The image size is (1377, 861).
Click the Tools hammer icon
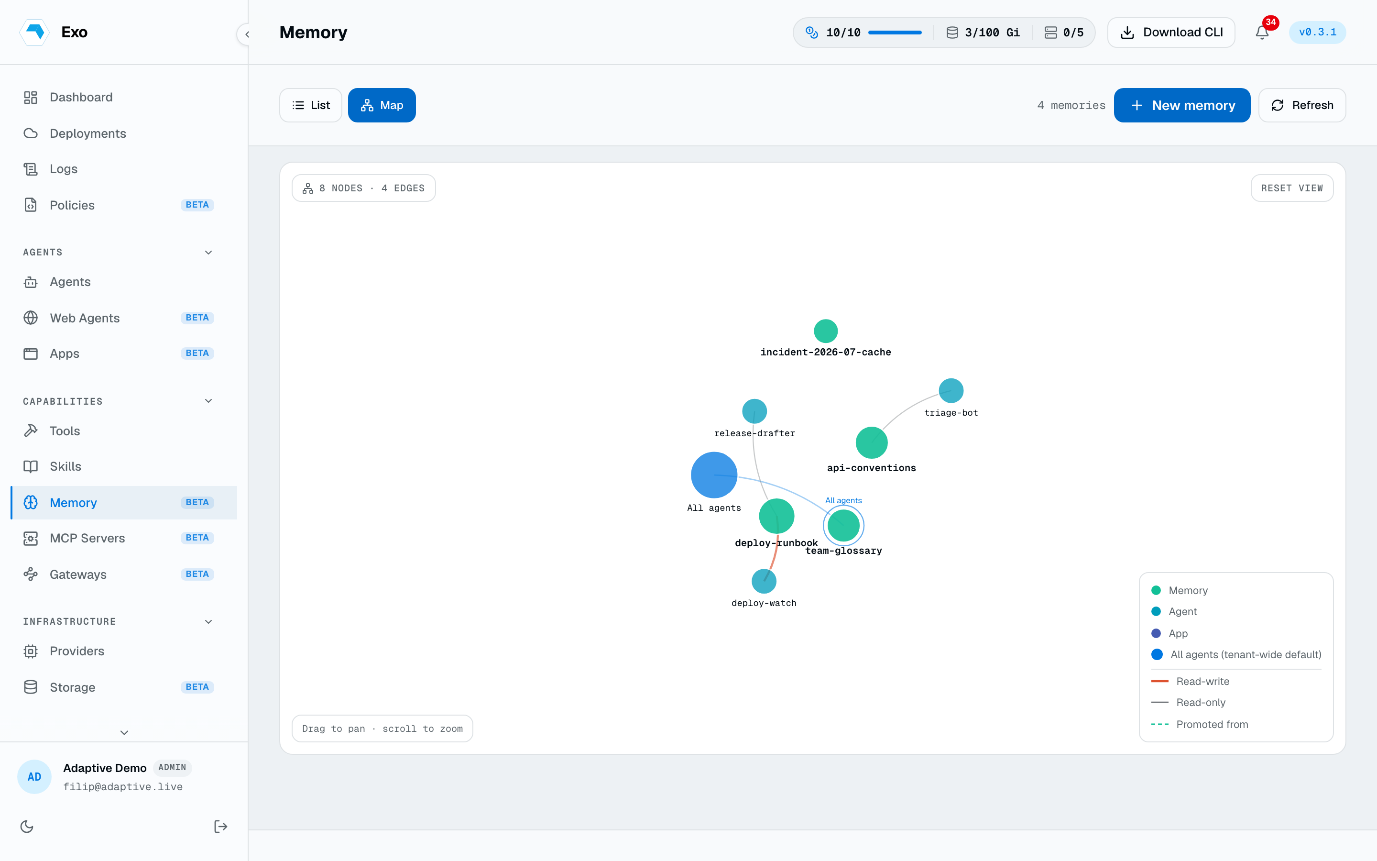(x=31, y=431)
